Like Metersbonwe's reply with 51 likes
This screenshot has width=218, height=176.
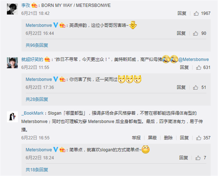pyautogui.click(x=195, y=87)
